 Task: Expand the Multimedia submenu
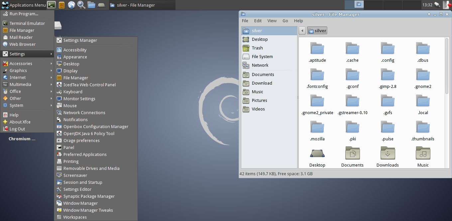tap(21, 84)
